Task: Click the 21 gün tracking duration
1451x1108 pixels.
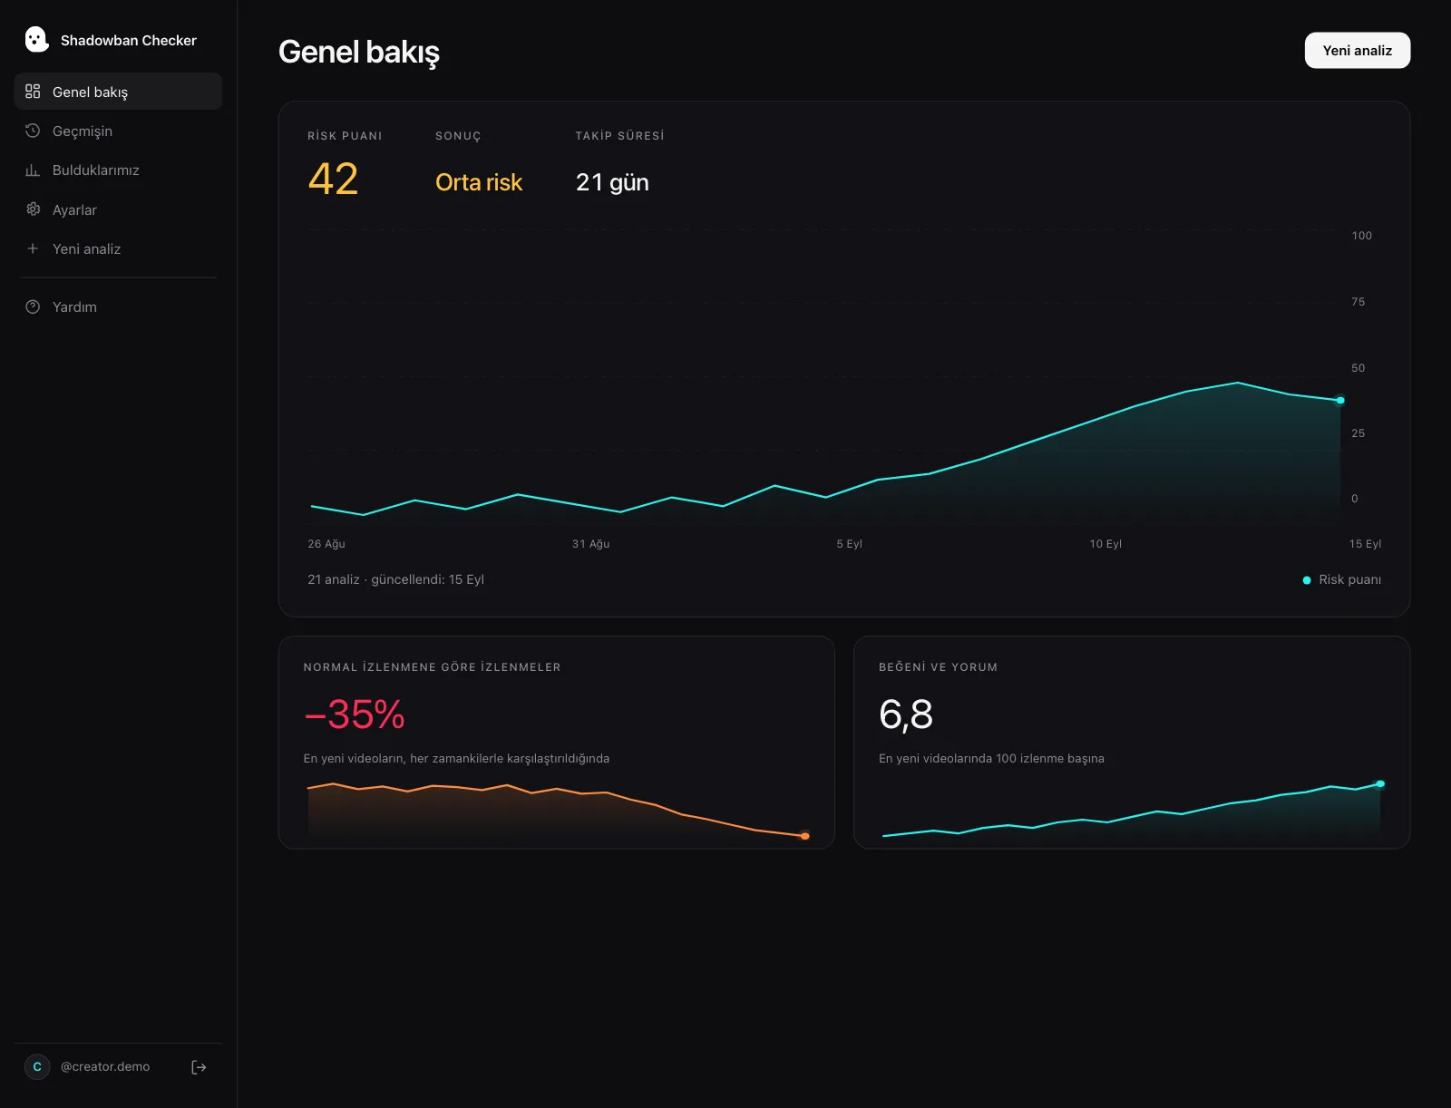Action: 612,182
